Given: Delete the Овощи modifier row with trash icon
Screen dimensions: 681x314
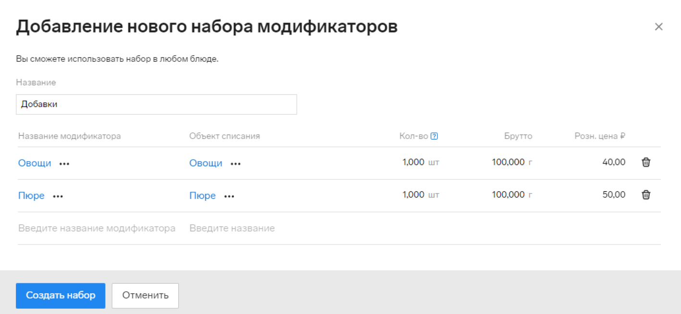Looking at the screenshot, I should tap(646, 163).
